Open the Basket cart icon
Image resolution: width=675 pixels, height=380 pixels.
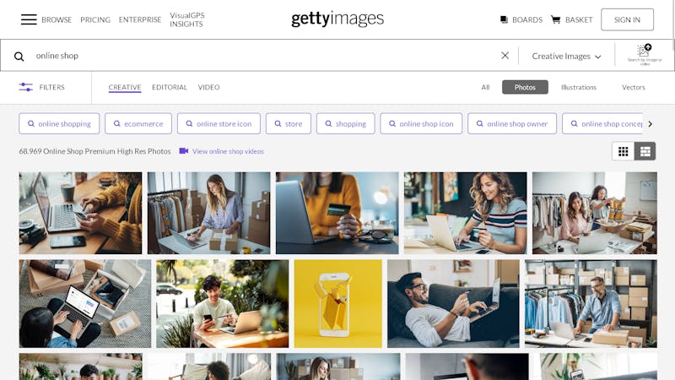tap(556, 19)
